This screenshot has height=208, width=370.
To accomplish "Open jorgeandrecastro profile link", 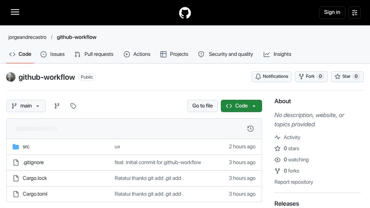I will pyautogui.click(x=27, y=37).
